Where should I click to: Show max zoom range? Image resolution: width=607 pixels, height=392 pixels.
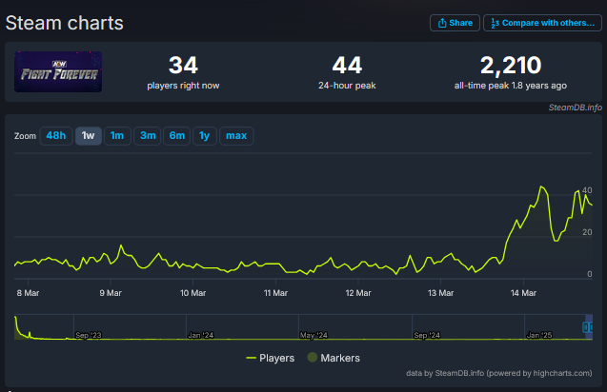coord(236,136)
